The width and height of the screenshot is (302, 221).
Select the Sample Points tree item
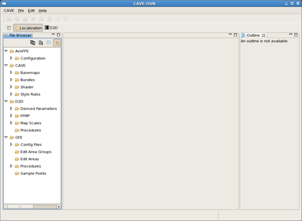click(33, 173)
